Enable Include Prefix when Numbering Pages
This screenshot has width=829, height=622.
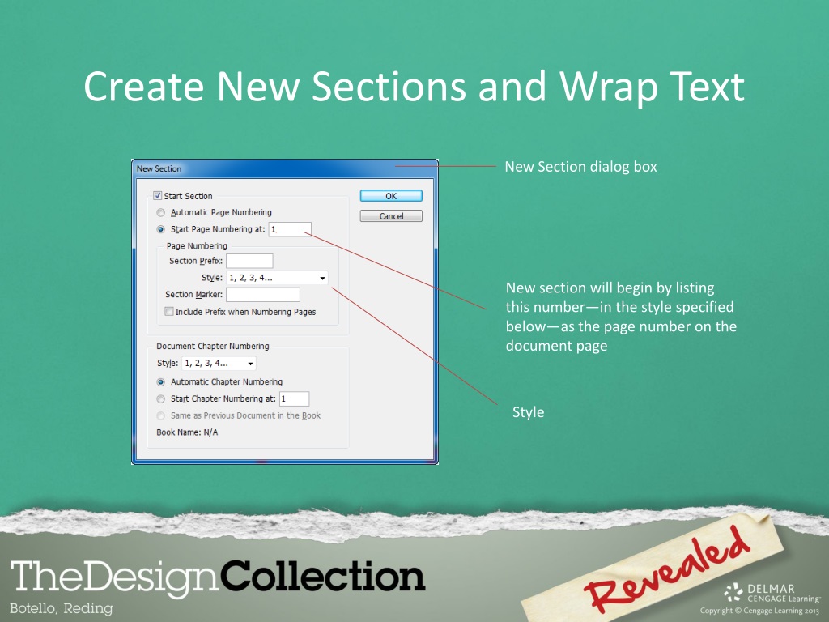169,312
